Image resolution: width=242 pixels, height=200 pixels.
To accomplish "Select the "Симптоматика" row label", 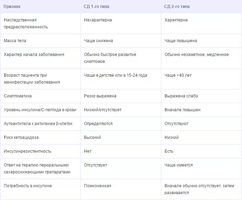I will [x=18, y=96].
